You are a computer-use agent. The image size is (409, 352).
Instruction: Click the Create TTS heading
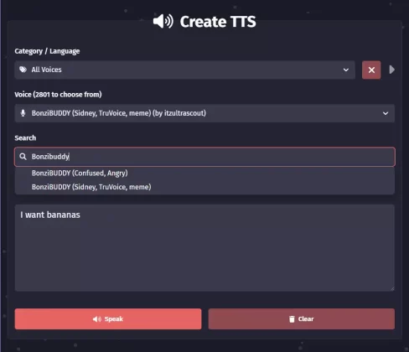tap(218, 22)
